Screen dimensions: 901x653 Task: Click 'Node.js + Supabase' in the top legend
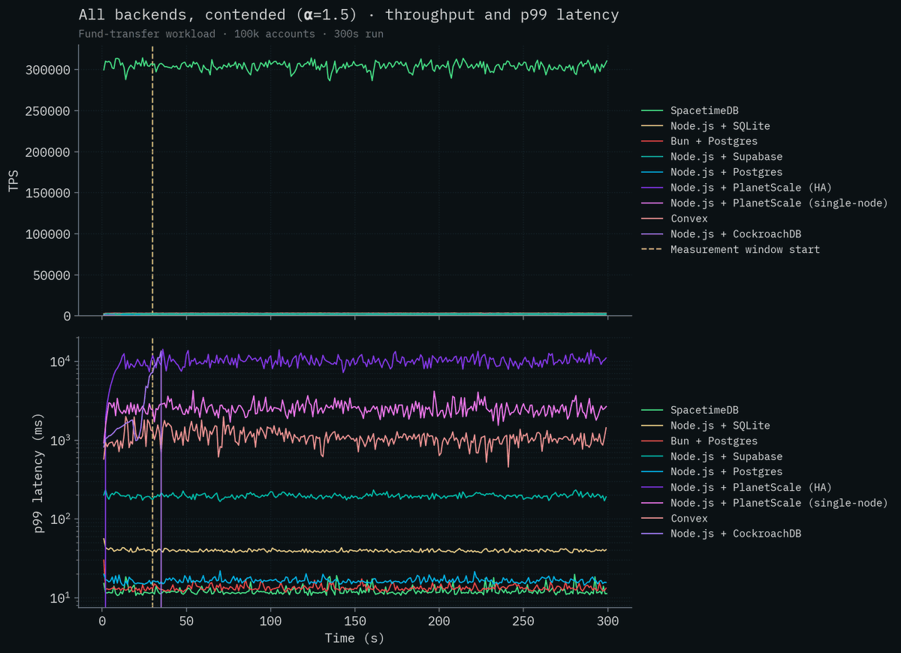(726, 157)
